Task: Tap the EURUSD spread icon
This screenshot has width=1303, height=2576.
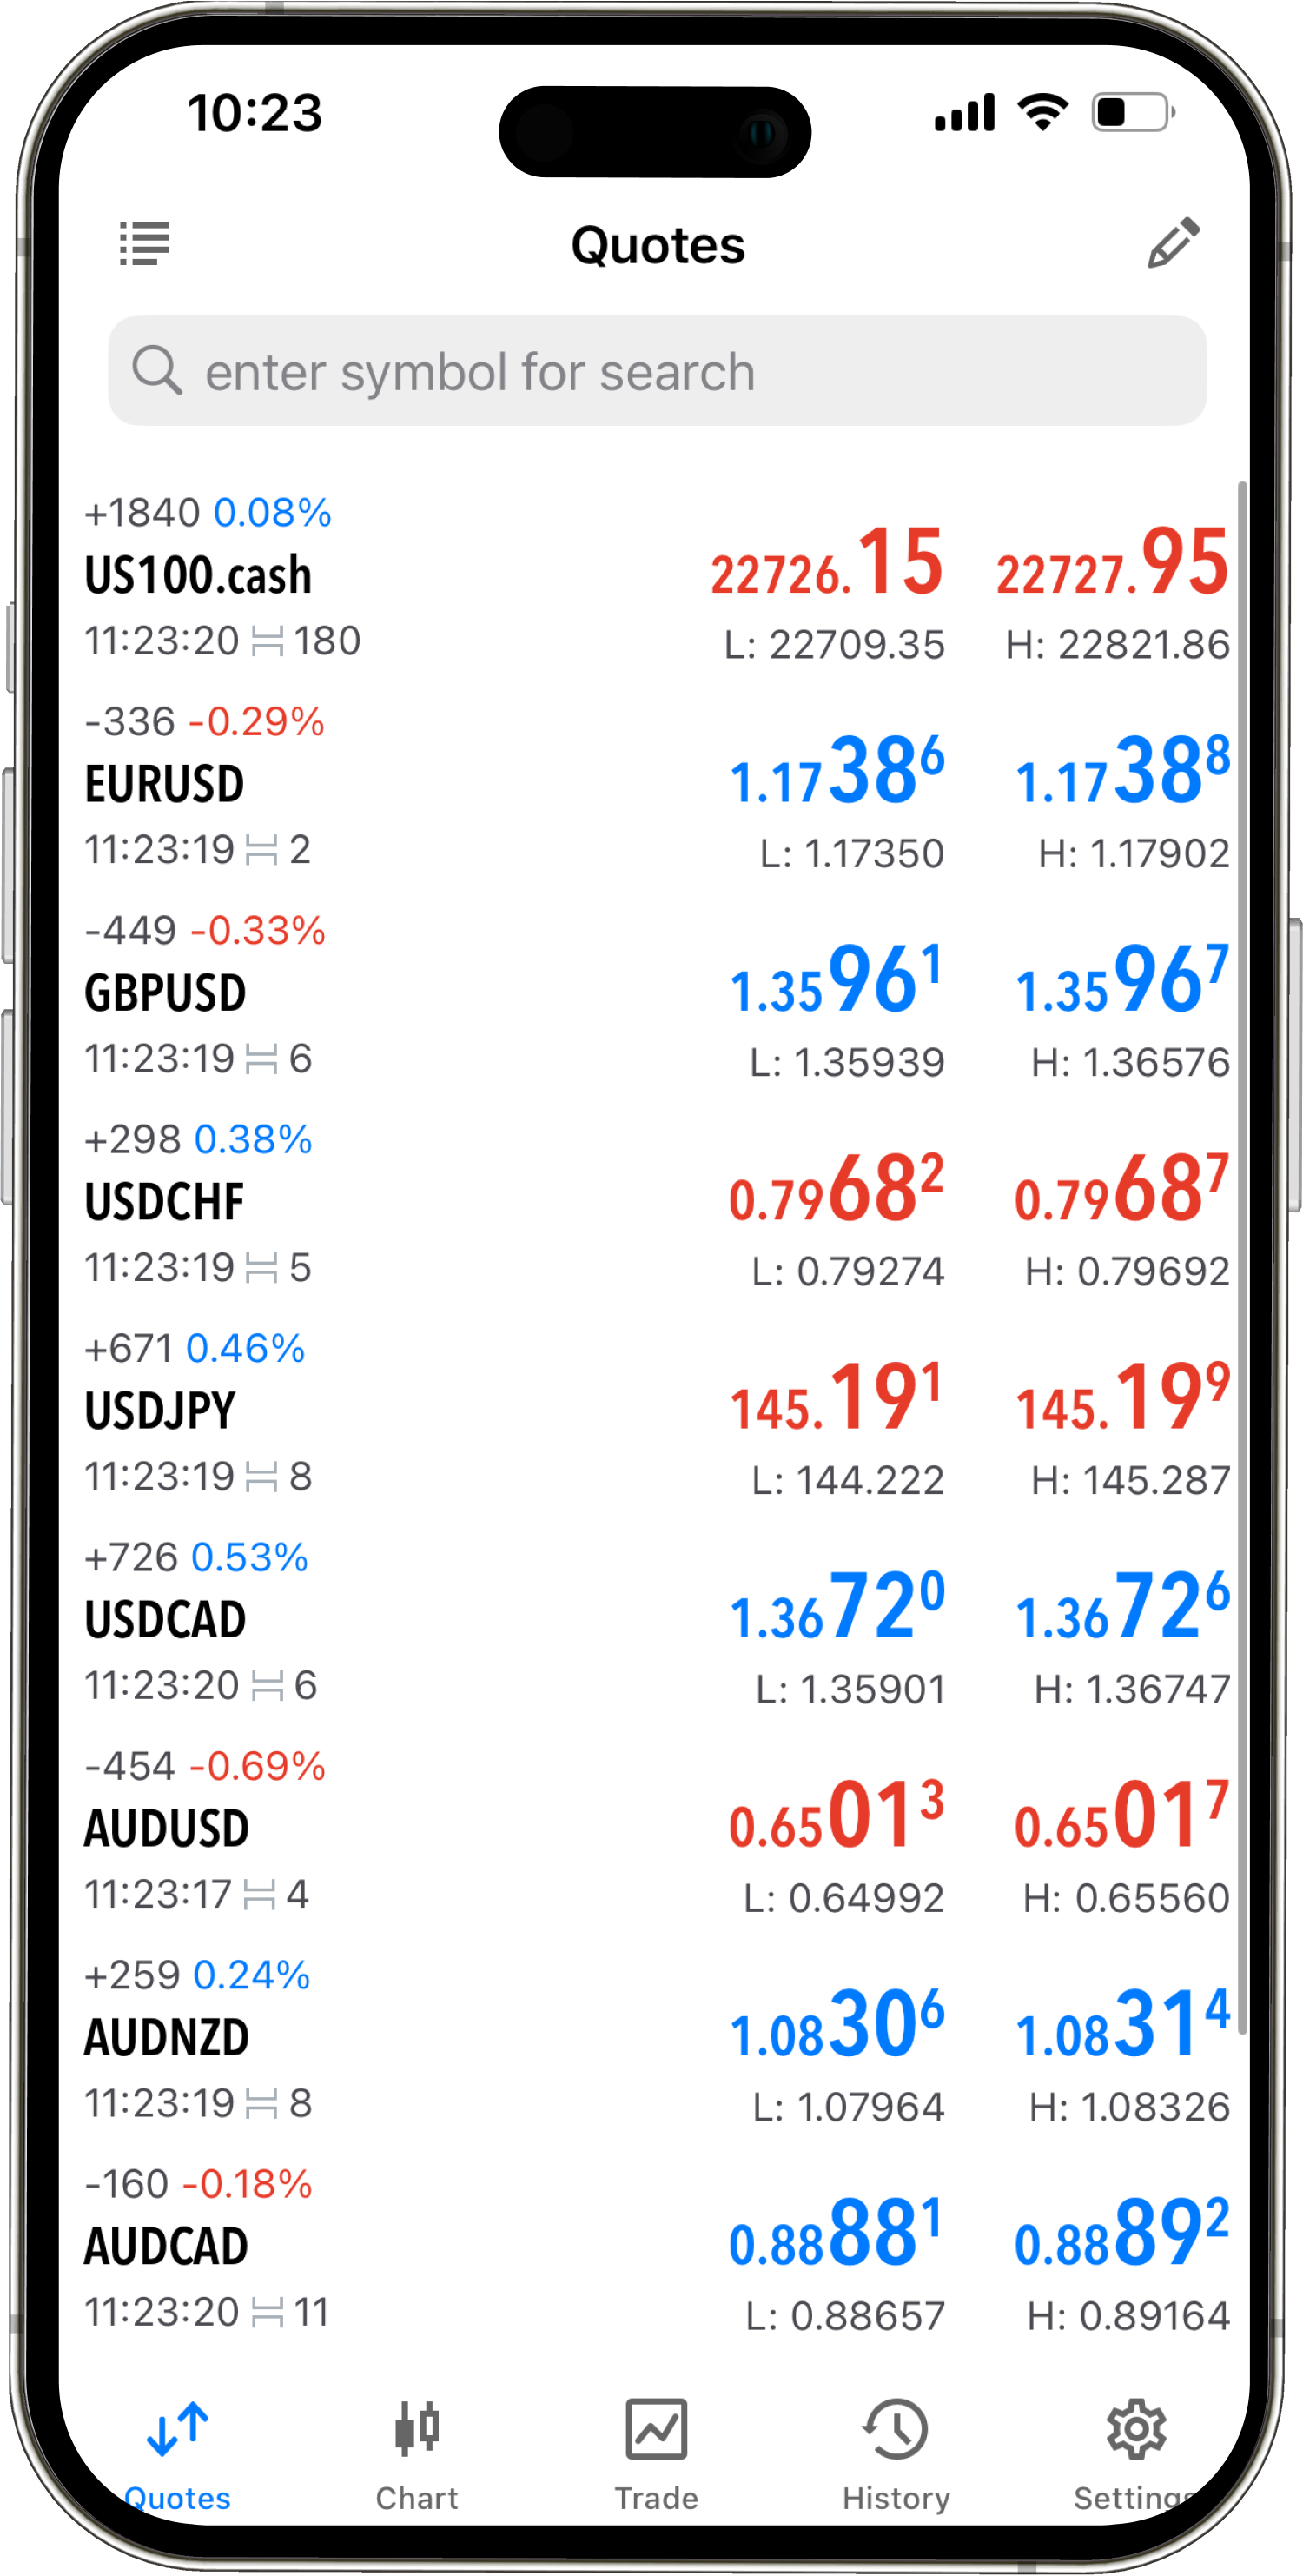Action: [261, 851]
